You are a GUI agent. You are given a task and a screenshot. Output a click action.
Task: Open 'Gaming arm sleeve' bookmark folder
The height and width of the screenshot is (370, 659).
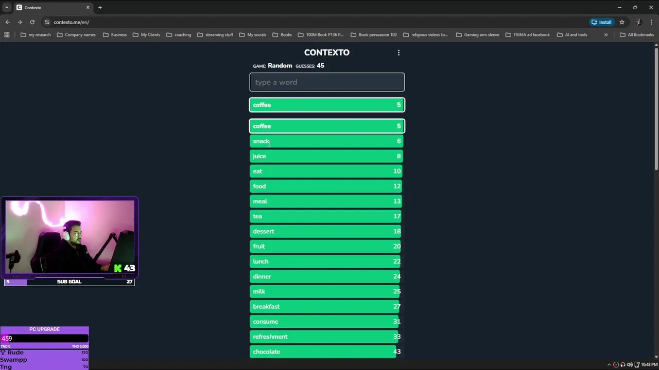[x=477, y=34]
